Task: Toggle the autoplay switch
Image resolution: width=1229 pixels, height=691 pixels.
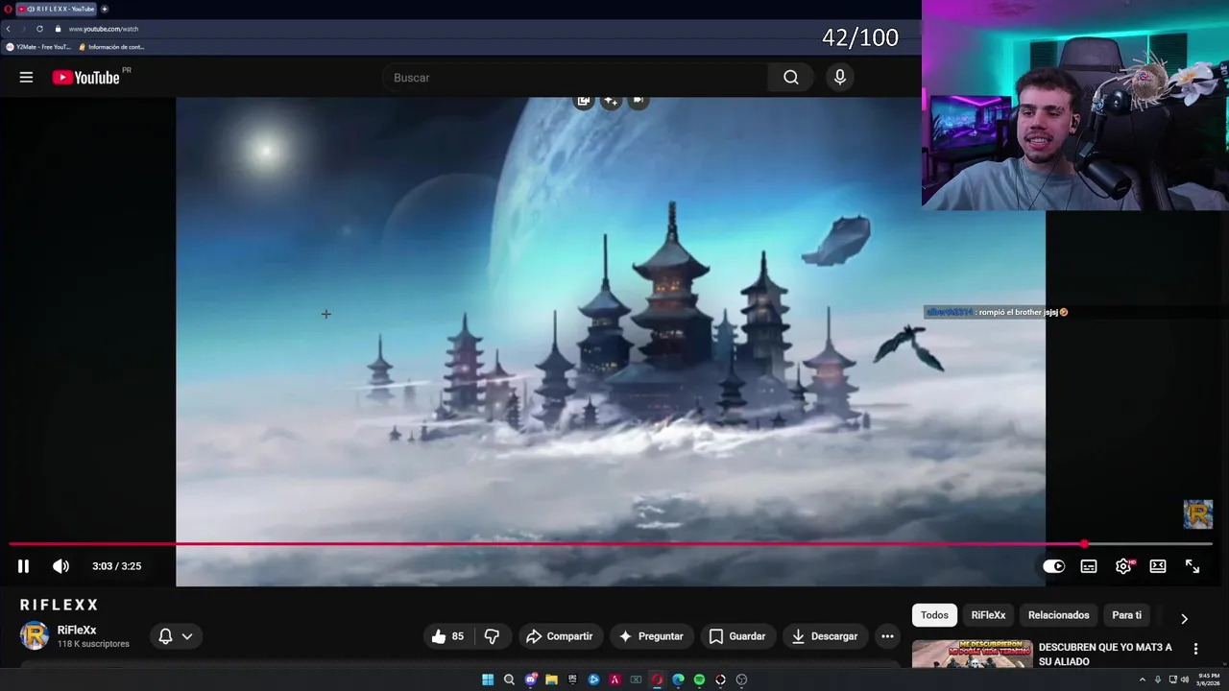Action: coord(1053,566)
